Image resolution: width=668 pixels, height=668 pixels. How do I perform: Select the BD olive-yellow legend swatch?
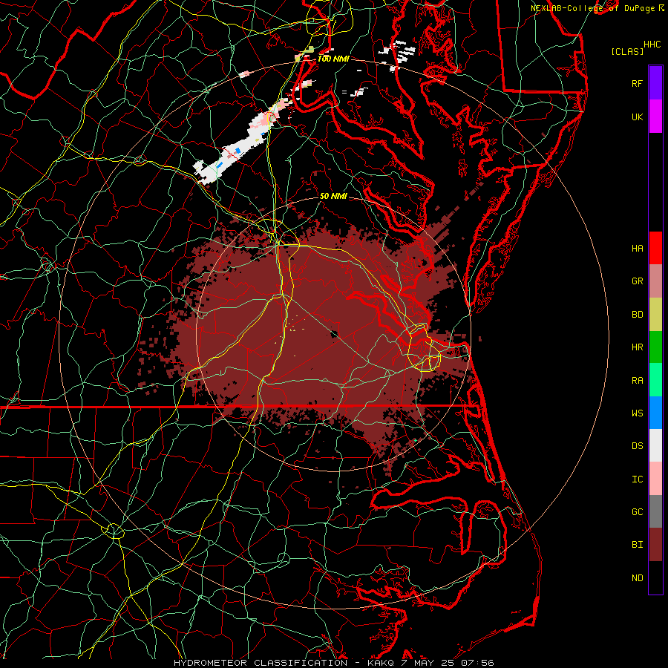coord(655,315)
